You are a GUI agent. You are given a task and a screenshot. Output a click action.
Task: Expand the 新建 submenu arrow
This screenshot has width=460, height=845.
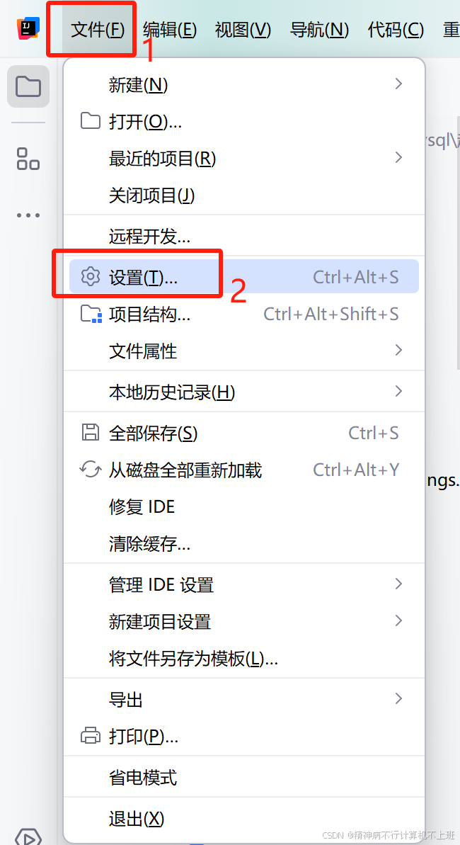pyautogui.click(x=398, y=84)
